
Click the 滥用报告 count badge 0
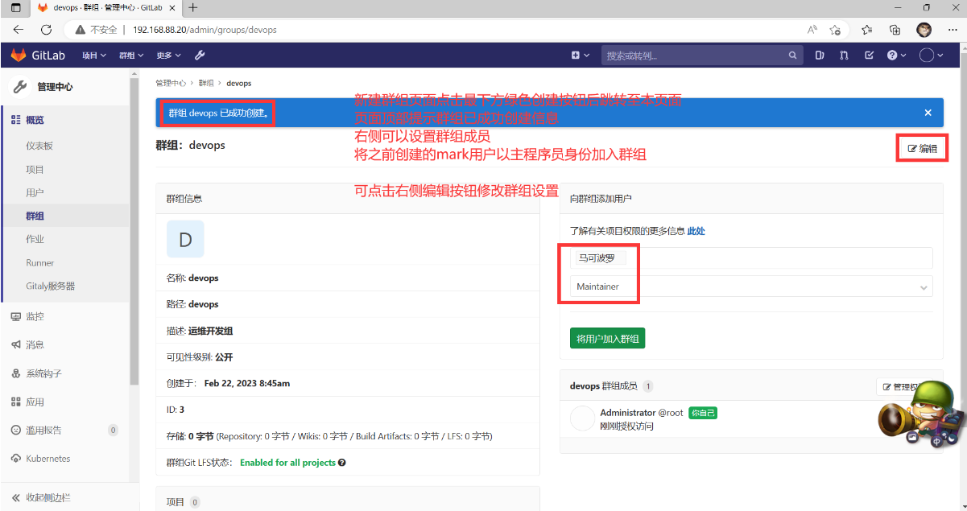[113, 430]
